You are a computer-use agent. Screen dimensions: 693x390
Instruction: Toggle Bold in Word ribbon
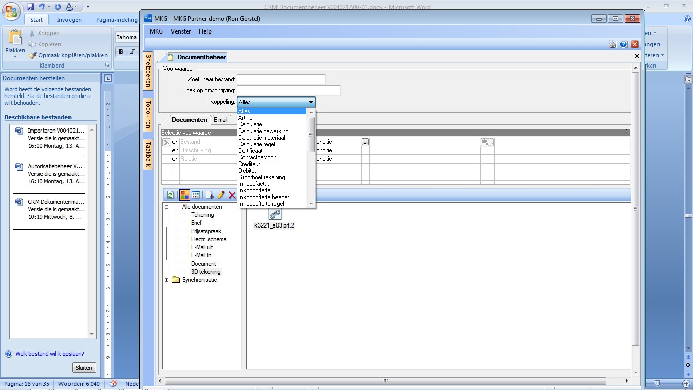121,52
